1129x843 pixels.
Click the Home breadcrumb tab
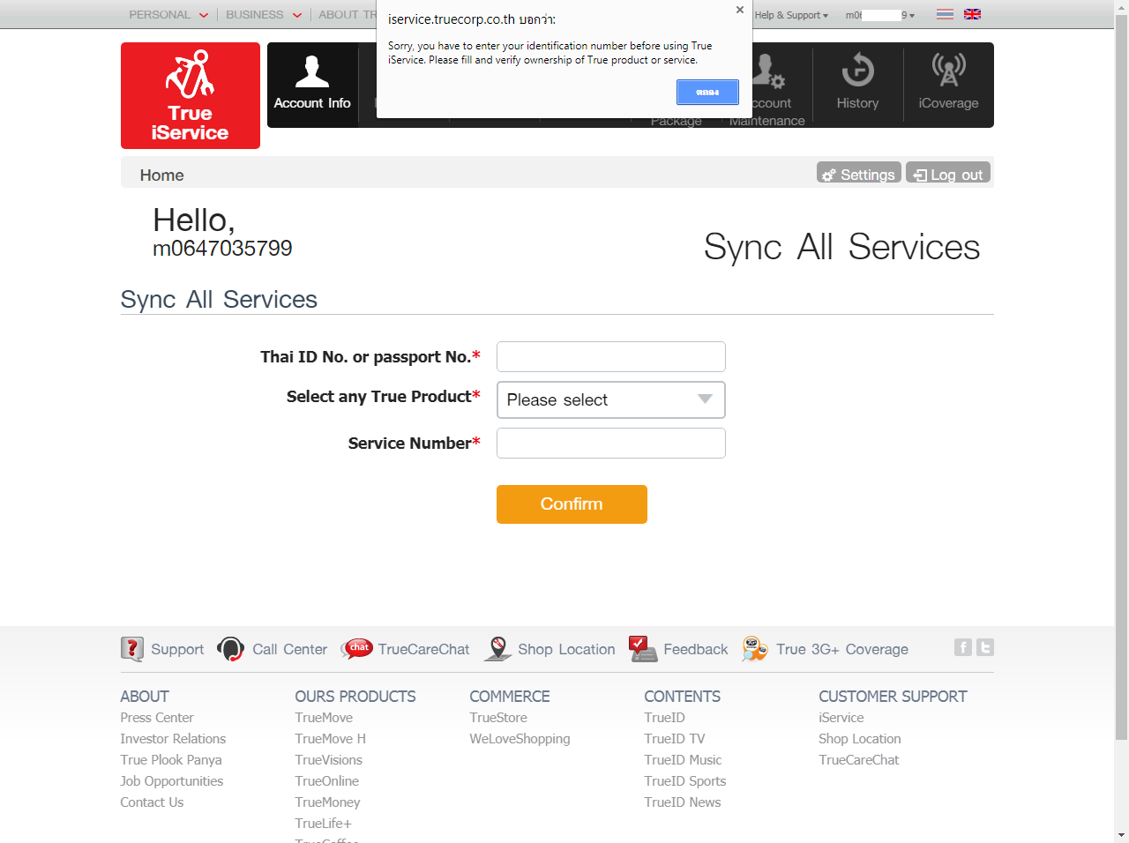click(x=162, y=175)
